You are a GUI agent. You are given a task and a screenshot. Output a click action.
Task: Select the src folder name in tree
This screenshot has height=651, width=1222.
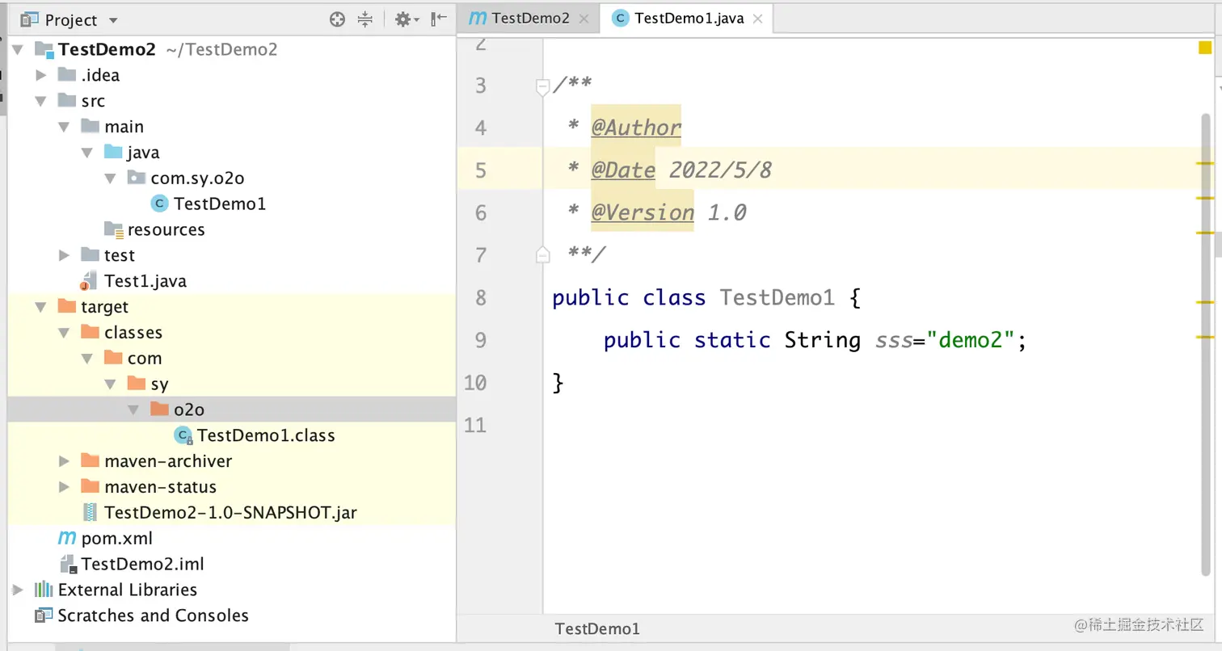click(93, 101)
